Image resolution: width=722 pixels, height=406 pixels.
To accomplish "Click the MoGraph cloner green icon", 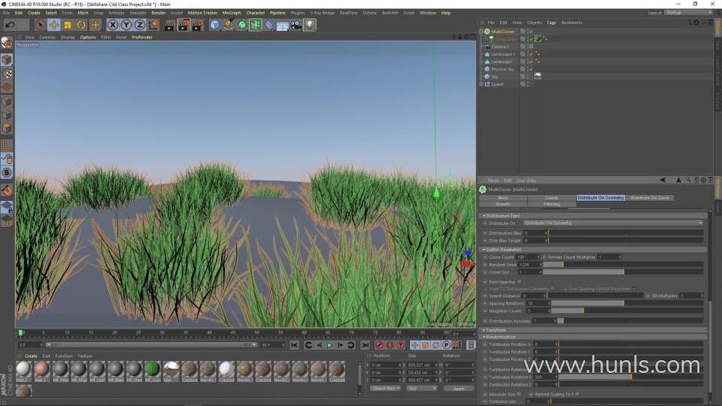I will click(256, 25).
